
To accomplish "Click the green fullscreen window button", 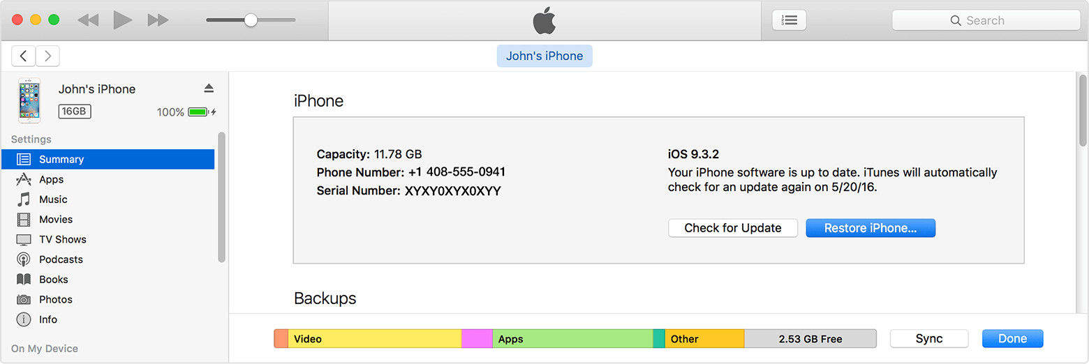I will (54, 20).
